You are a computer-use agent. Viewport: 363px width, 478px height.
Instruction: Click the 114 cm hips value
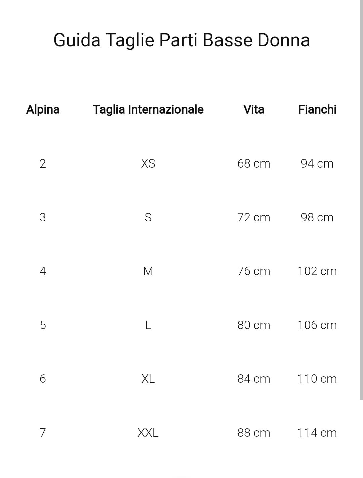pos(317,433)
